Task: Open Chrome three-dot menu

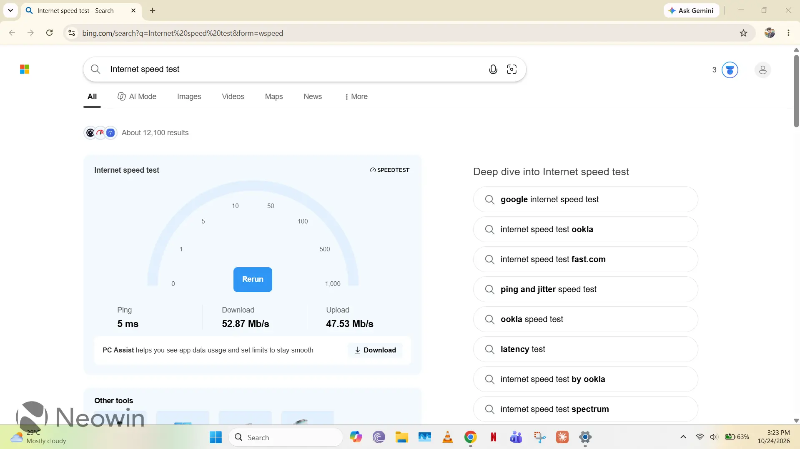Action: pos(788,33)
